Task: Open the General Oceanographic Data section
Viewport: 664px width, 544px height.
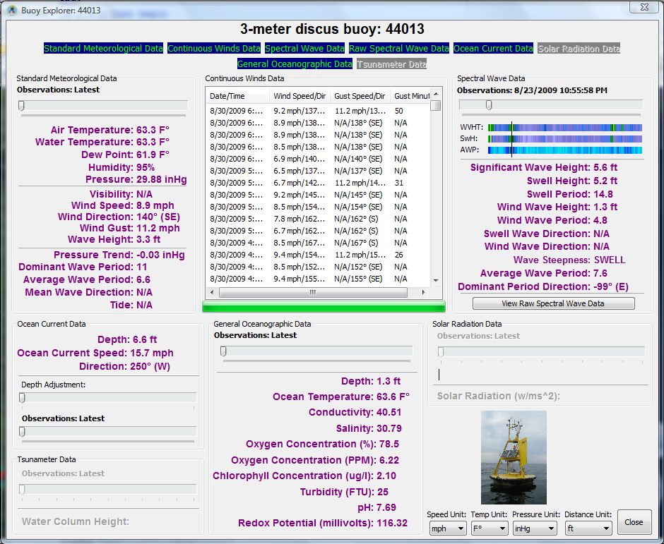Action: click(296, 64)
